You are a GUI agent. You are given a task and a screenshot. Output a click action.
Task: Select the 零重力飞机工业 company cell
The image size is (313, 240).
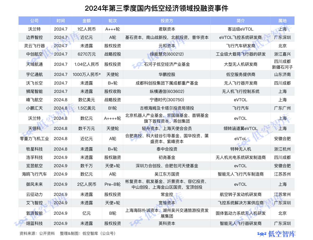tap(34, 139)
